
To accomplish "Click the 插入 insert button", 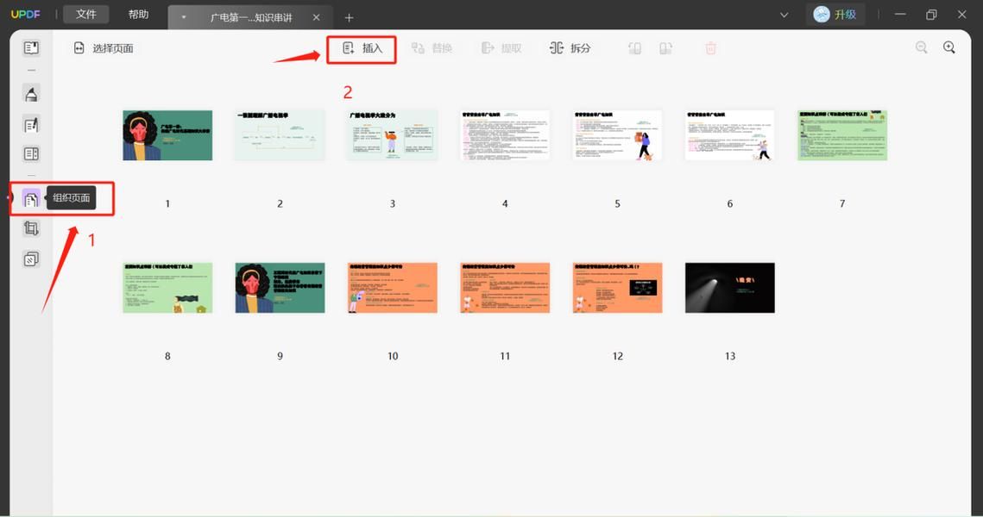I will (362, 48).
